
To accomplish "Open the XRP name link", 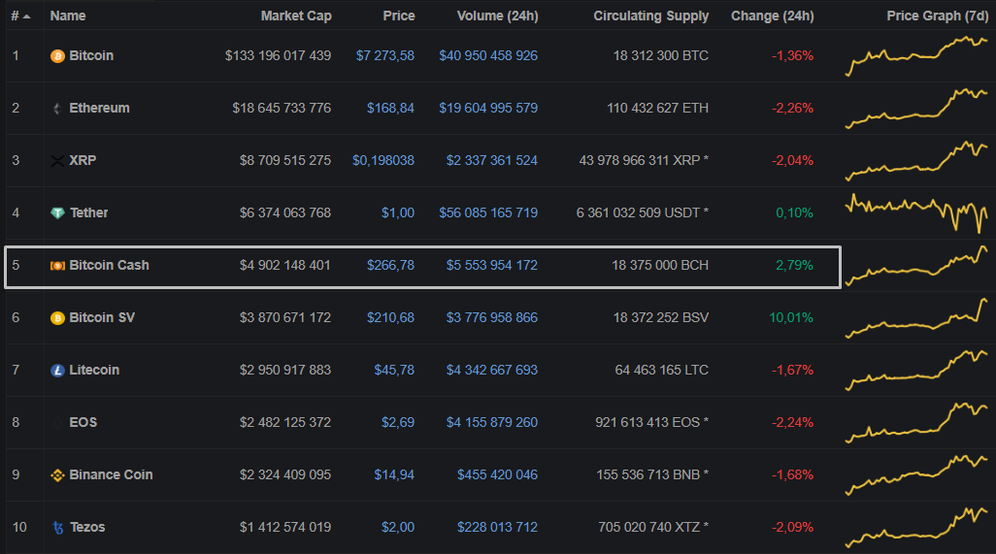I will (x=83, y=160).
